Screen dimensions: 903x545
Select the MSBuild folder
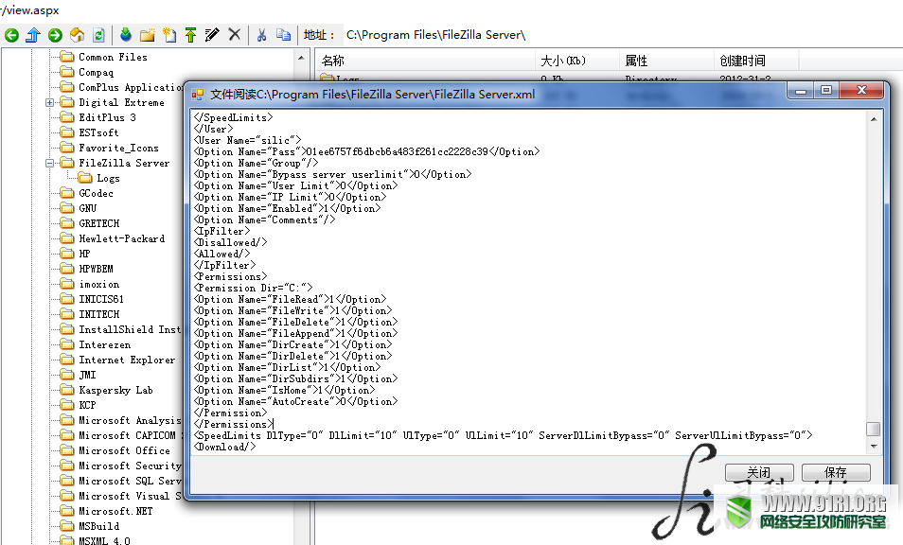click(x=99, y=527)
